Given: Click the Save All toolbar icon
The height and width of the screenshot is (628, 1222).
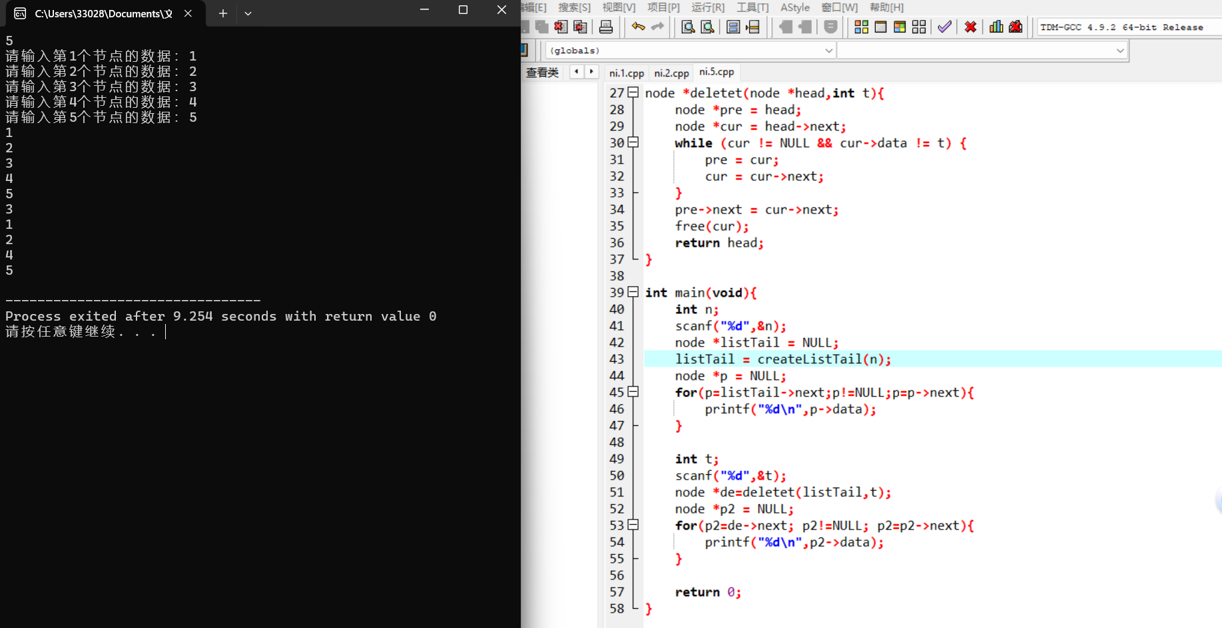Looking at the screenshot, I should coord(541,27).
